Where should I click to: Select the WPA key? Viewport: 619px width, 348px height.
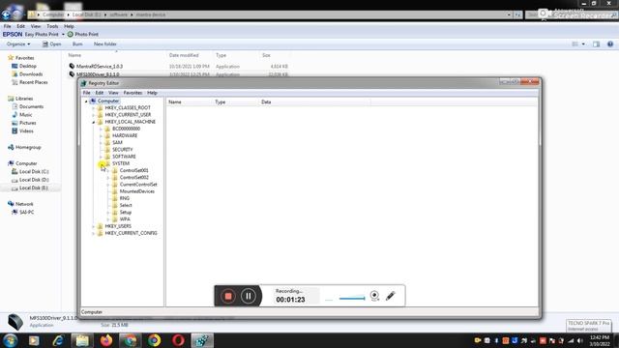coord(125,219)
